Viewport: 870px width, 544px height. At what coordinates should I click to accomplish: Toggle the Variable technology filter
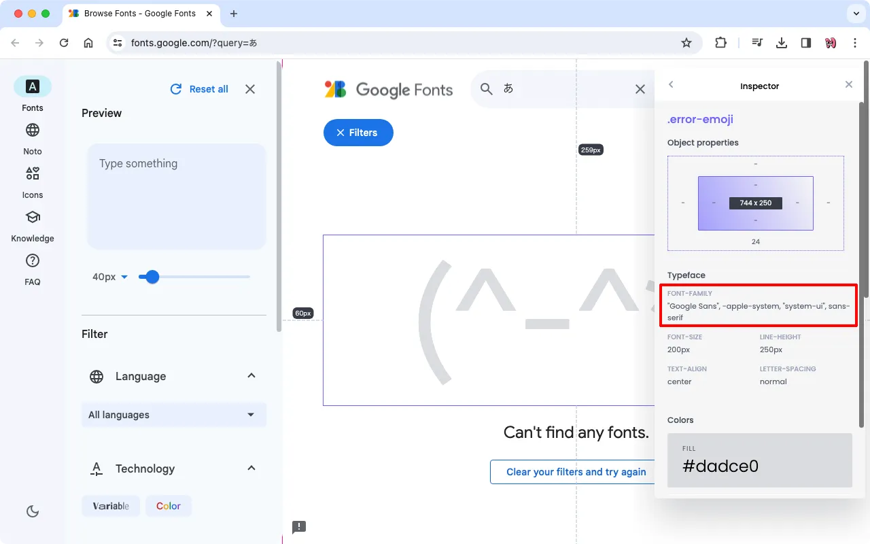tap(111, 506)
